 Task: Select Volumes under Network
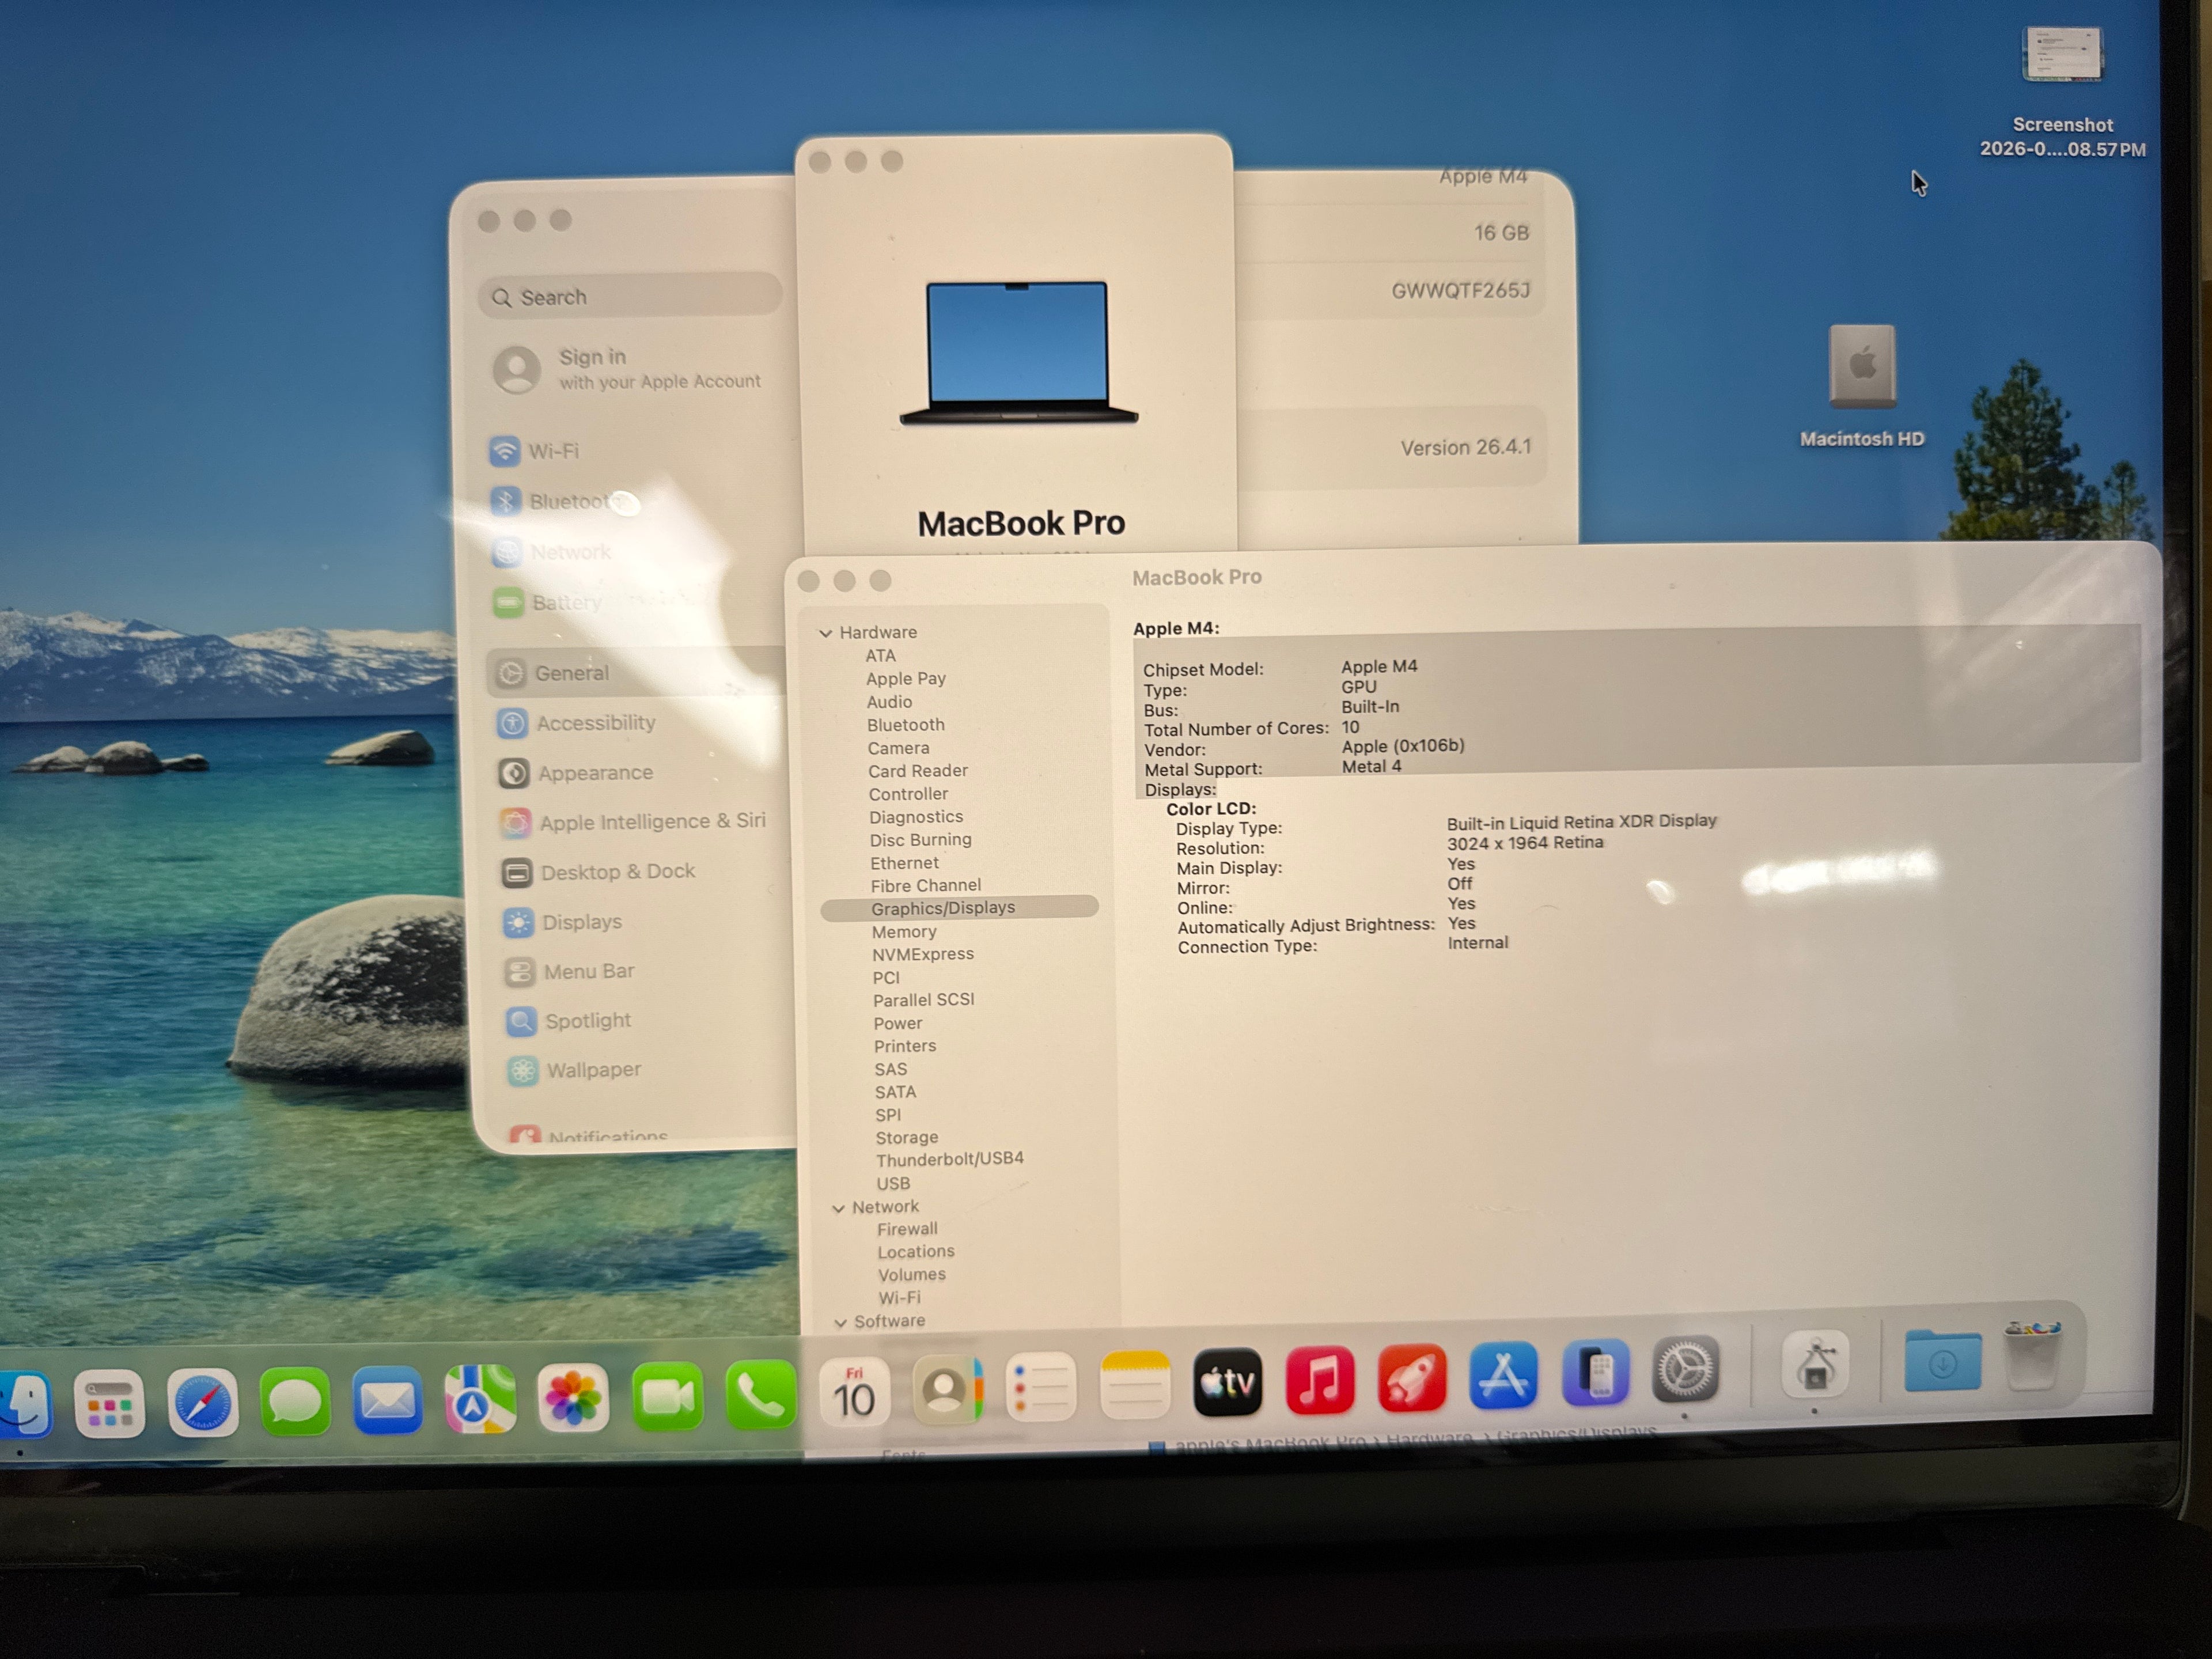(911, 1275)
